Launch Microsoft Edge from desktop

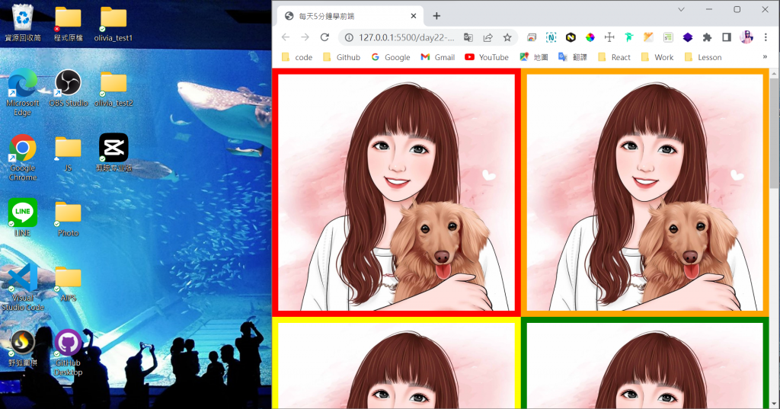click(22, 93)
